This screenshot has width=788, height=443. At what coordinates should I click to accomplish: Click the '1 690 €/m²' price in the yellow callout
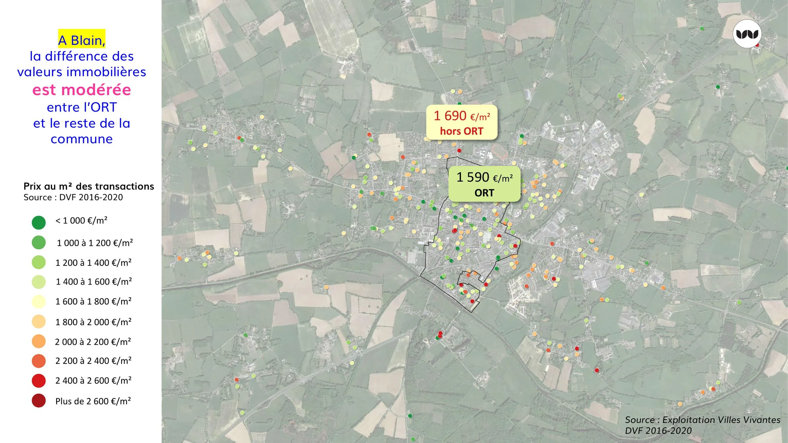coord(462,116)
